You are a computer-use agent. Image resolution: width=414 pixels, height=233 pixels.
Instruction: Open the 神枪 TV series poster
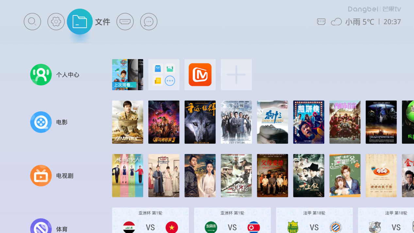tap(236, 176)
